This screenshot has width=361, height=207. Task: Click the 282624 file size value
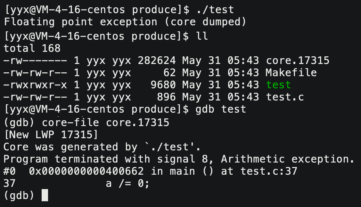tap(157, 60)
